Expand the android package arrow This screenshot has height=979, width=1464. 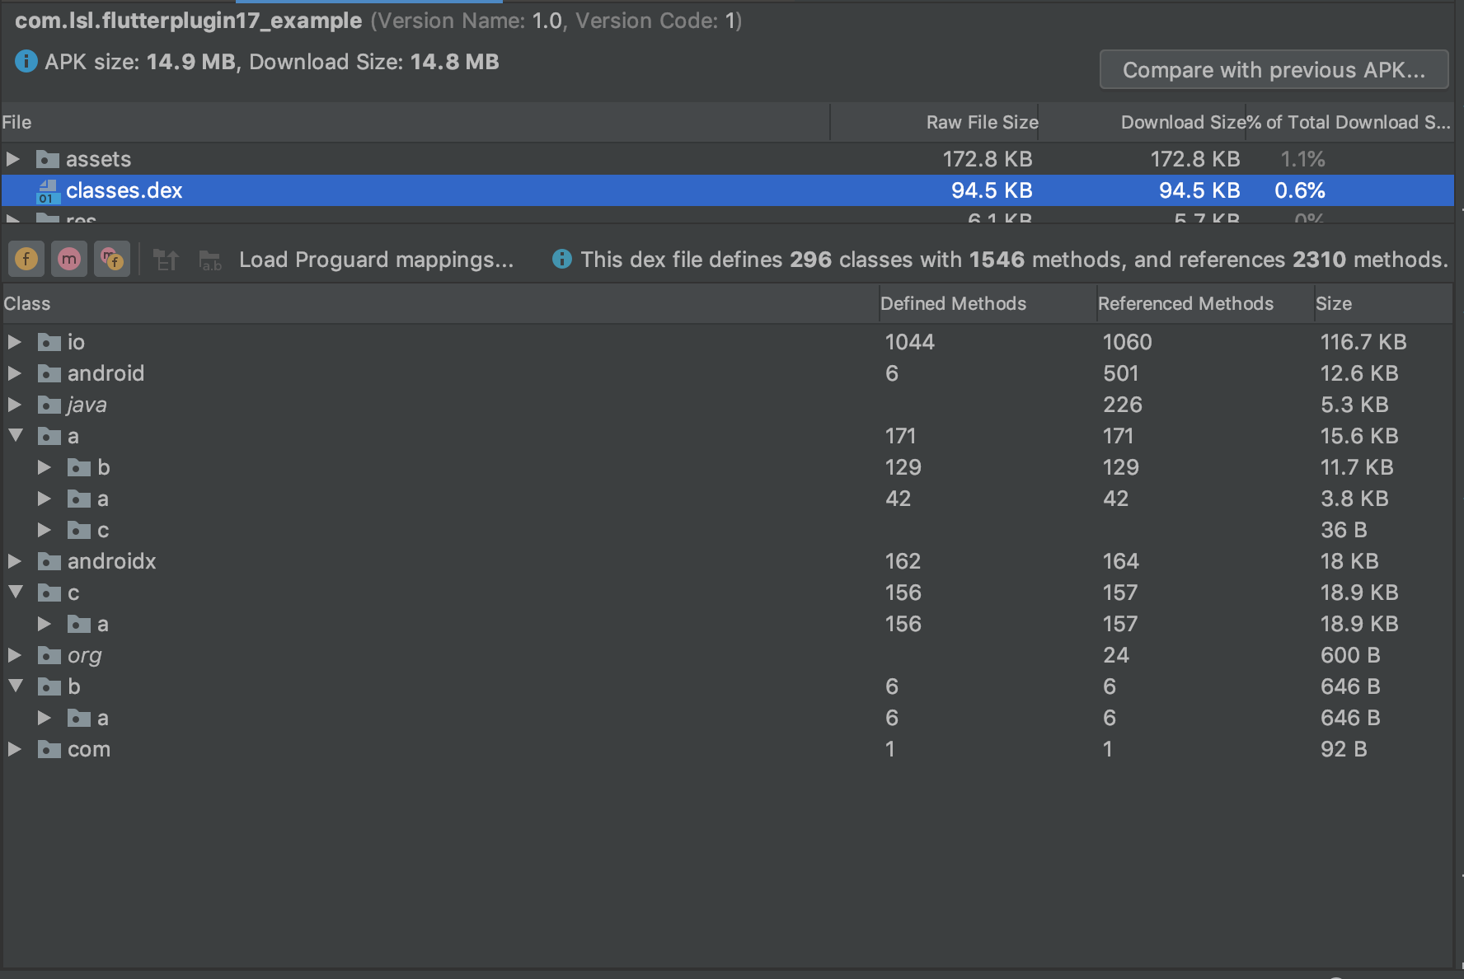15,373
